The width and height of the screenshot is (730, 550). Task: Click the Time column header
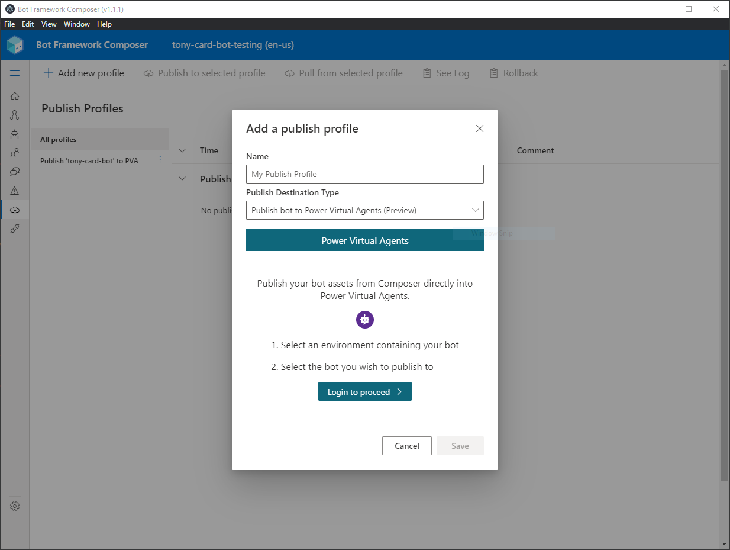[209, 150]
